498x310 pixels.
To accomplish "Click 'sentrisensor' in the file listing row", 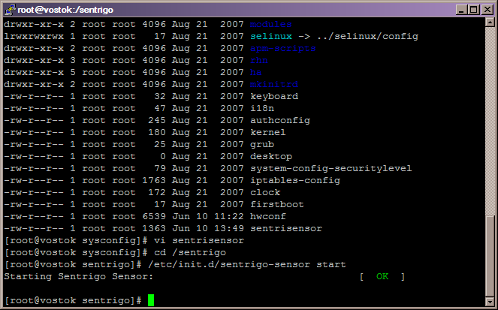I will pos(286,229).
